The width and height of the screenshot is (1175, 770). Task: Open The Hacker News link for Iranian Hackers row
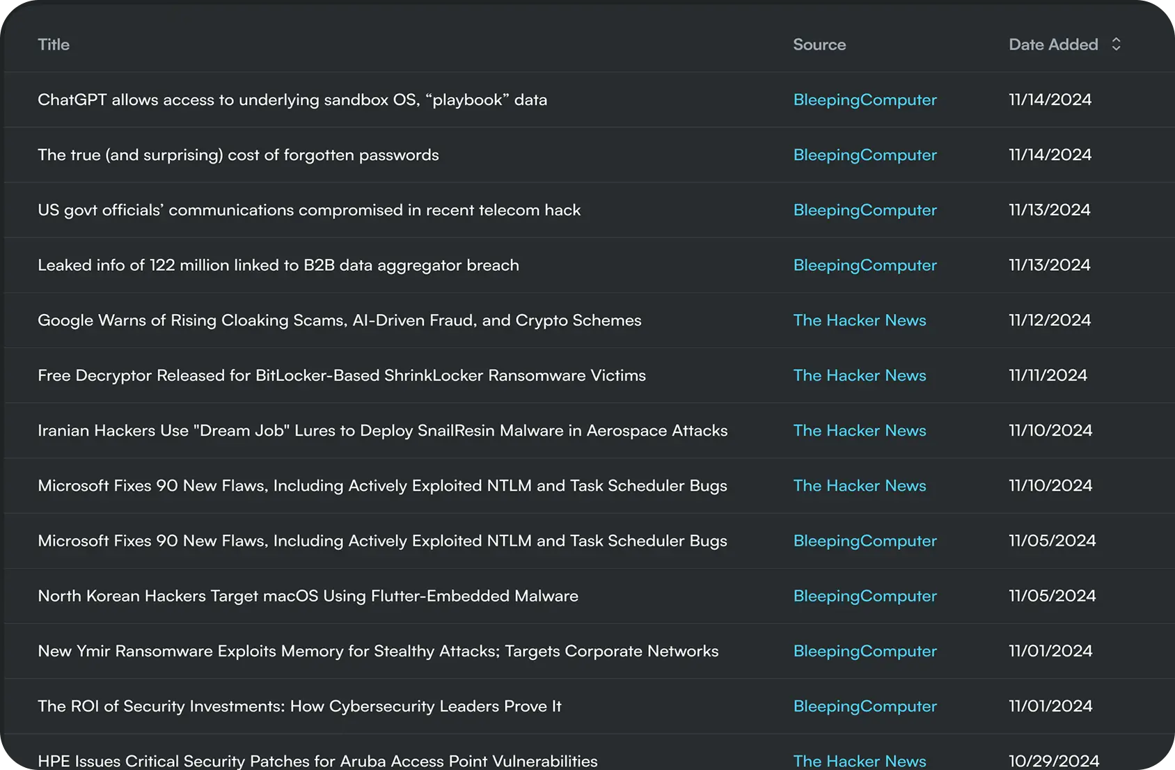coord(860,430)
